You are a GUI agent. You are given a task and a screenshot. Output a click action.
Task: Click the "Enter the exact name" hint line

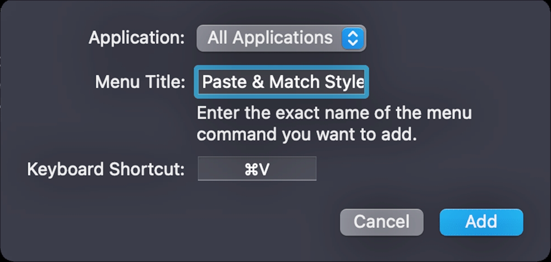click(334, 113)
